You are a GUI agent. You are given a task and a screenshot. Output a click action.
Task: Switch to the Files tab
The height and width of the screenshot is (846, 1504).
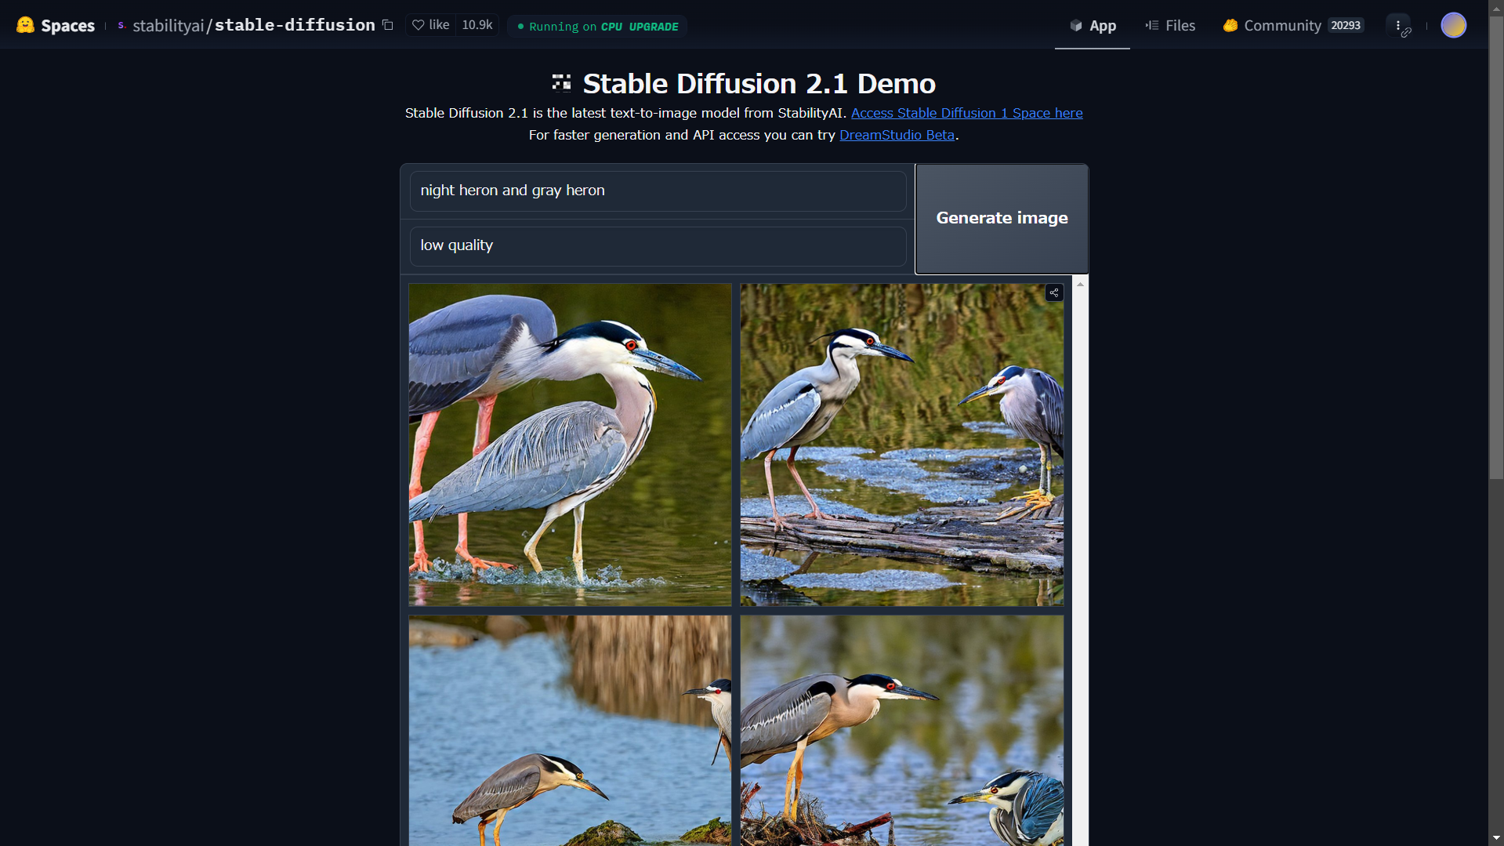[x=1170, y=25]
